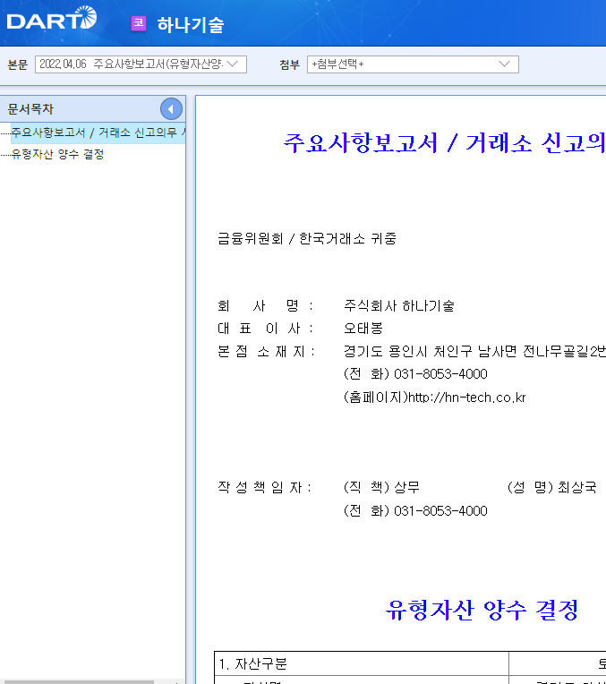The height and width of the screenshot is (684, 606).
Task: Click the purple 코 KOSDAQ market badge
Action: [x=139, y=23]
